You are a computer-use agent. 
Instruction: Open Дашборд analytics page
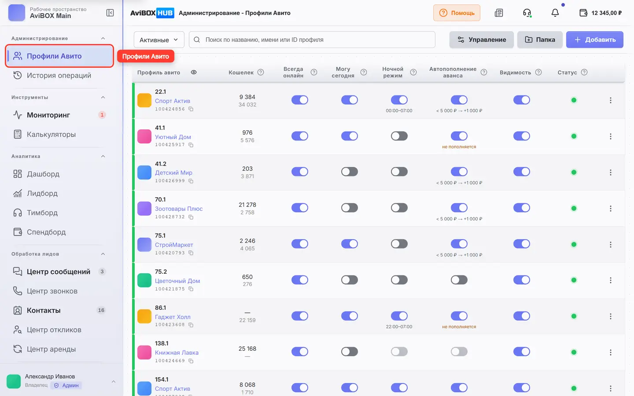tap(59, 174)
